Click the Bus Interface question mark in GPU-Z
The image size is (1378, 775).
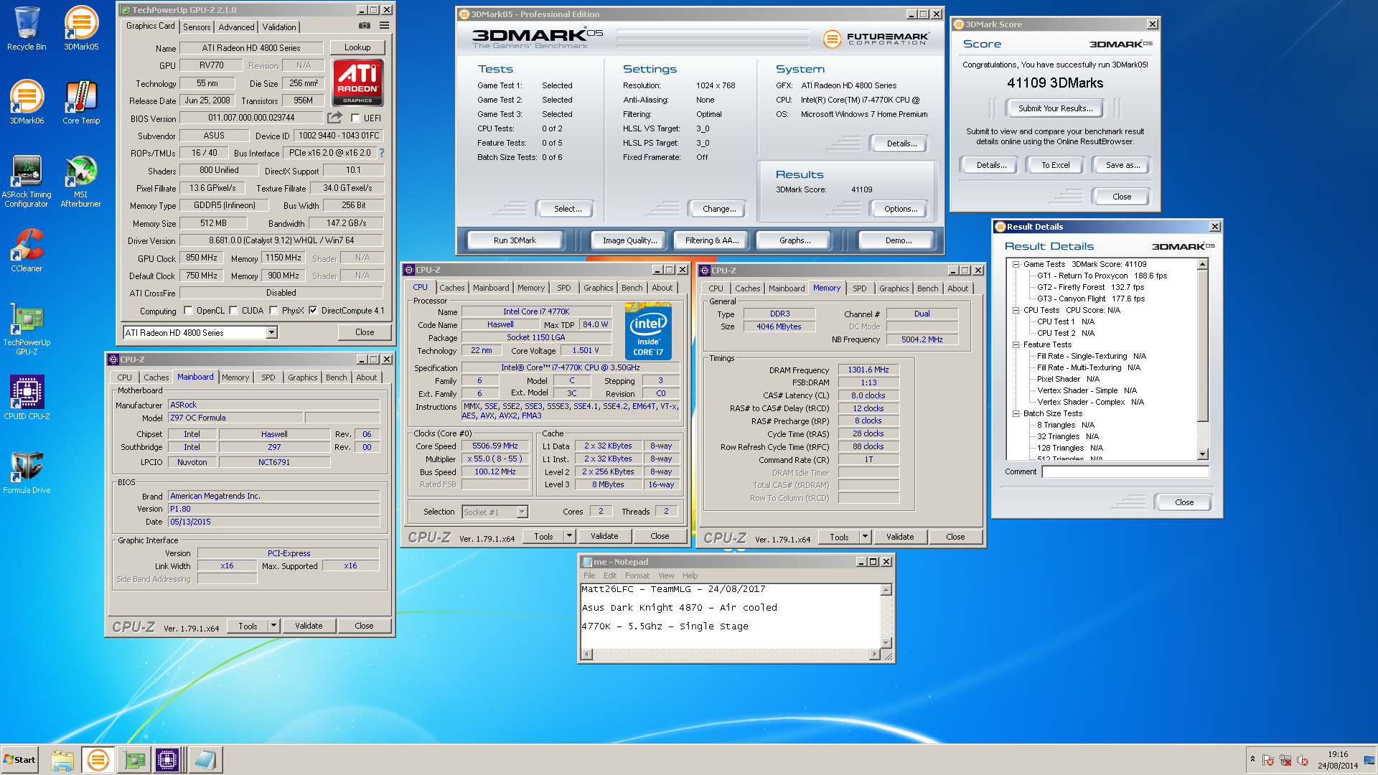pyautogui.click(x=382, y=153)
